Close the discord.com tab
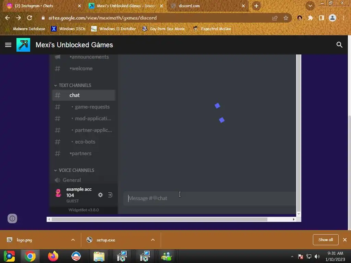 click(x=243, y=6)
